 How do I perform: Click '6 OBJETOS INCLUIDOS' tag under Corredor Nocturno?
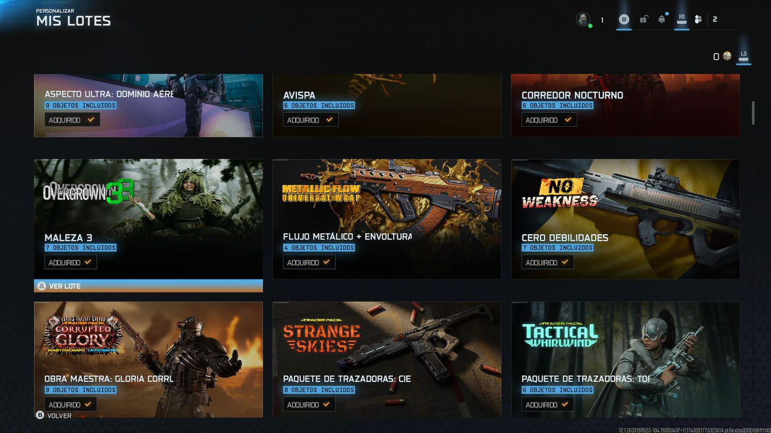click(558, 105)
